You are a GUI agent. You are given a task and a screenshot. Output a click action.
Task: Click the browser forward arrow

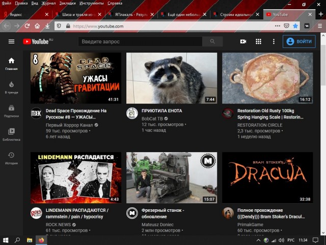click(17, 26)
